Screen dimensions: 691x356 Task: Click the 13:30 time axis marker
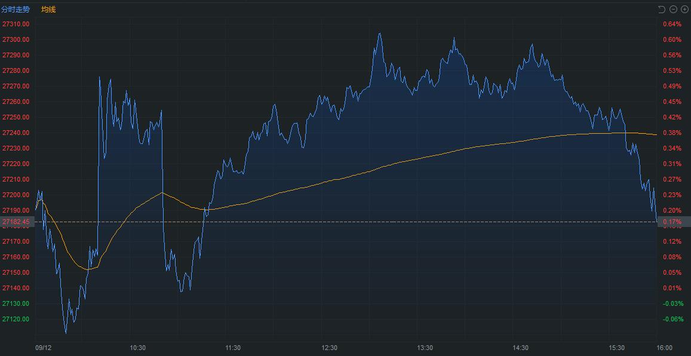pos(425,348)
